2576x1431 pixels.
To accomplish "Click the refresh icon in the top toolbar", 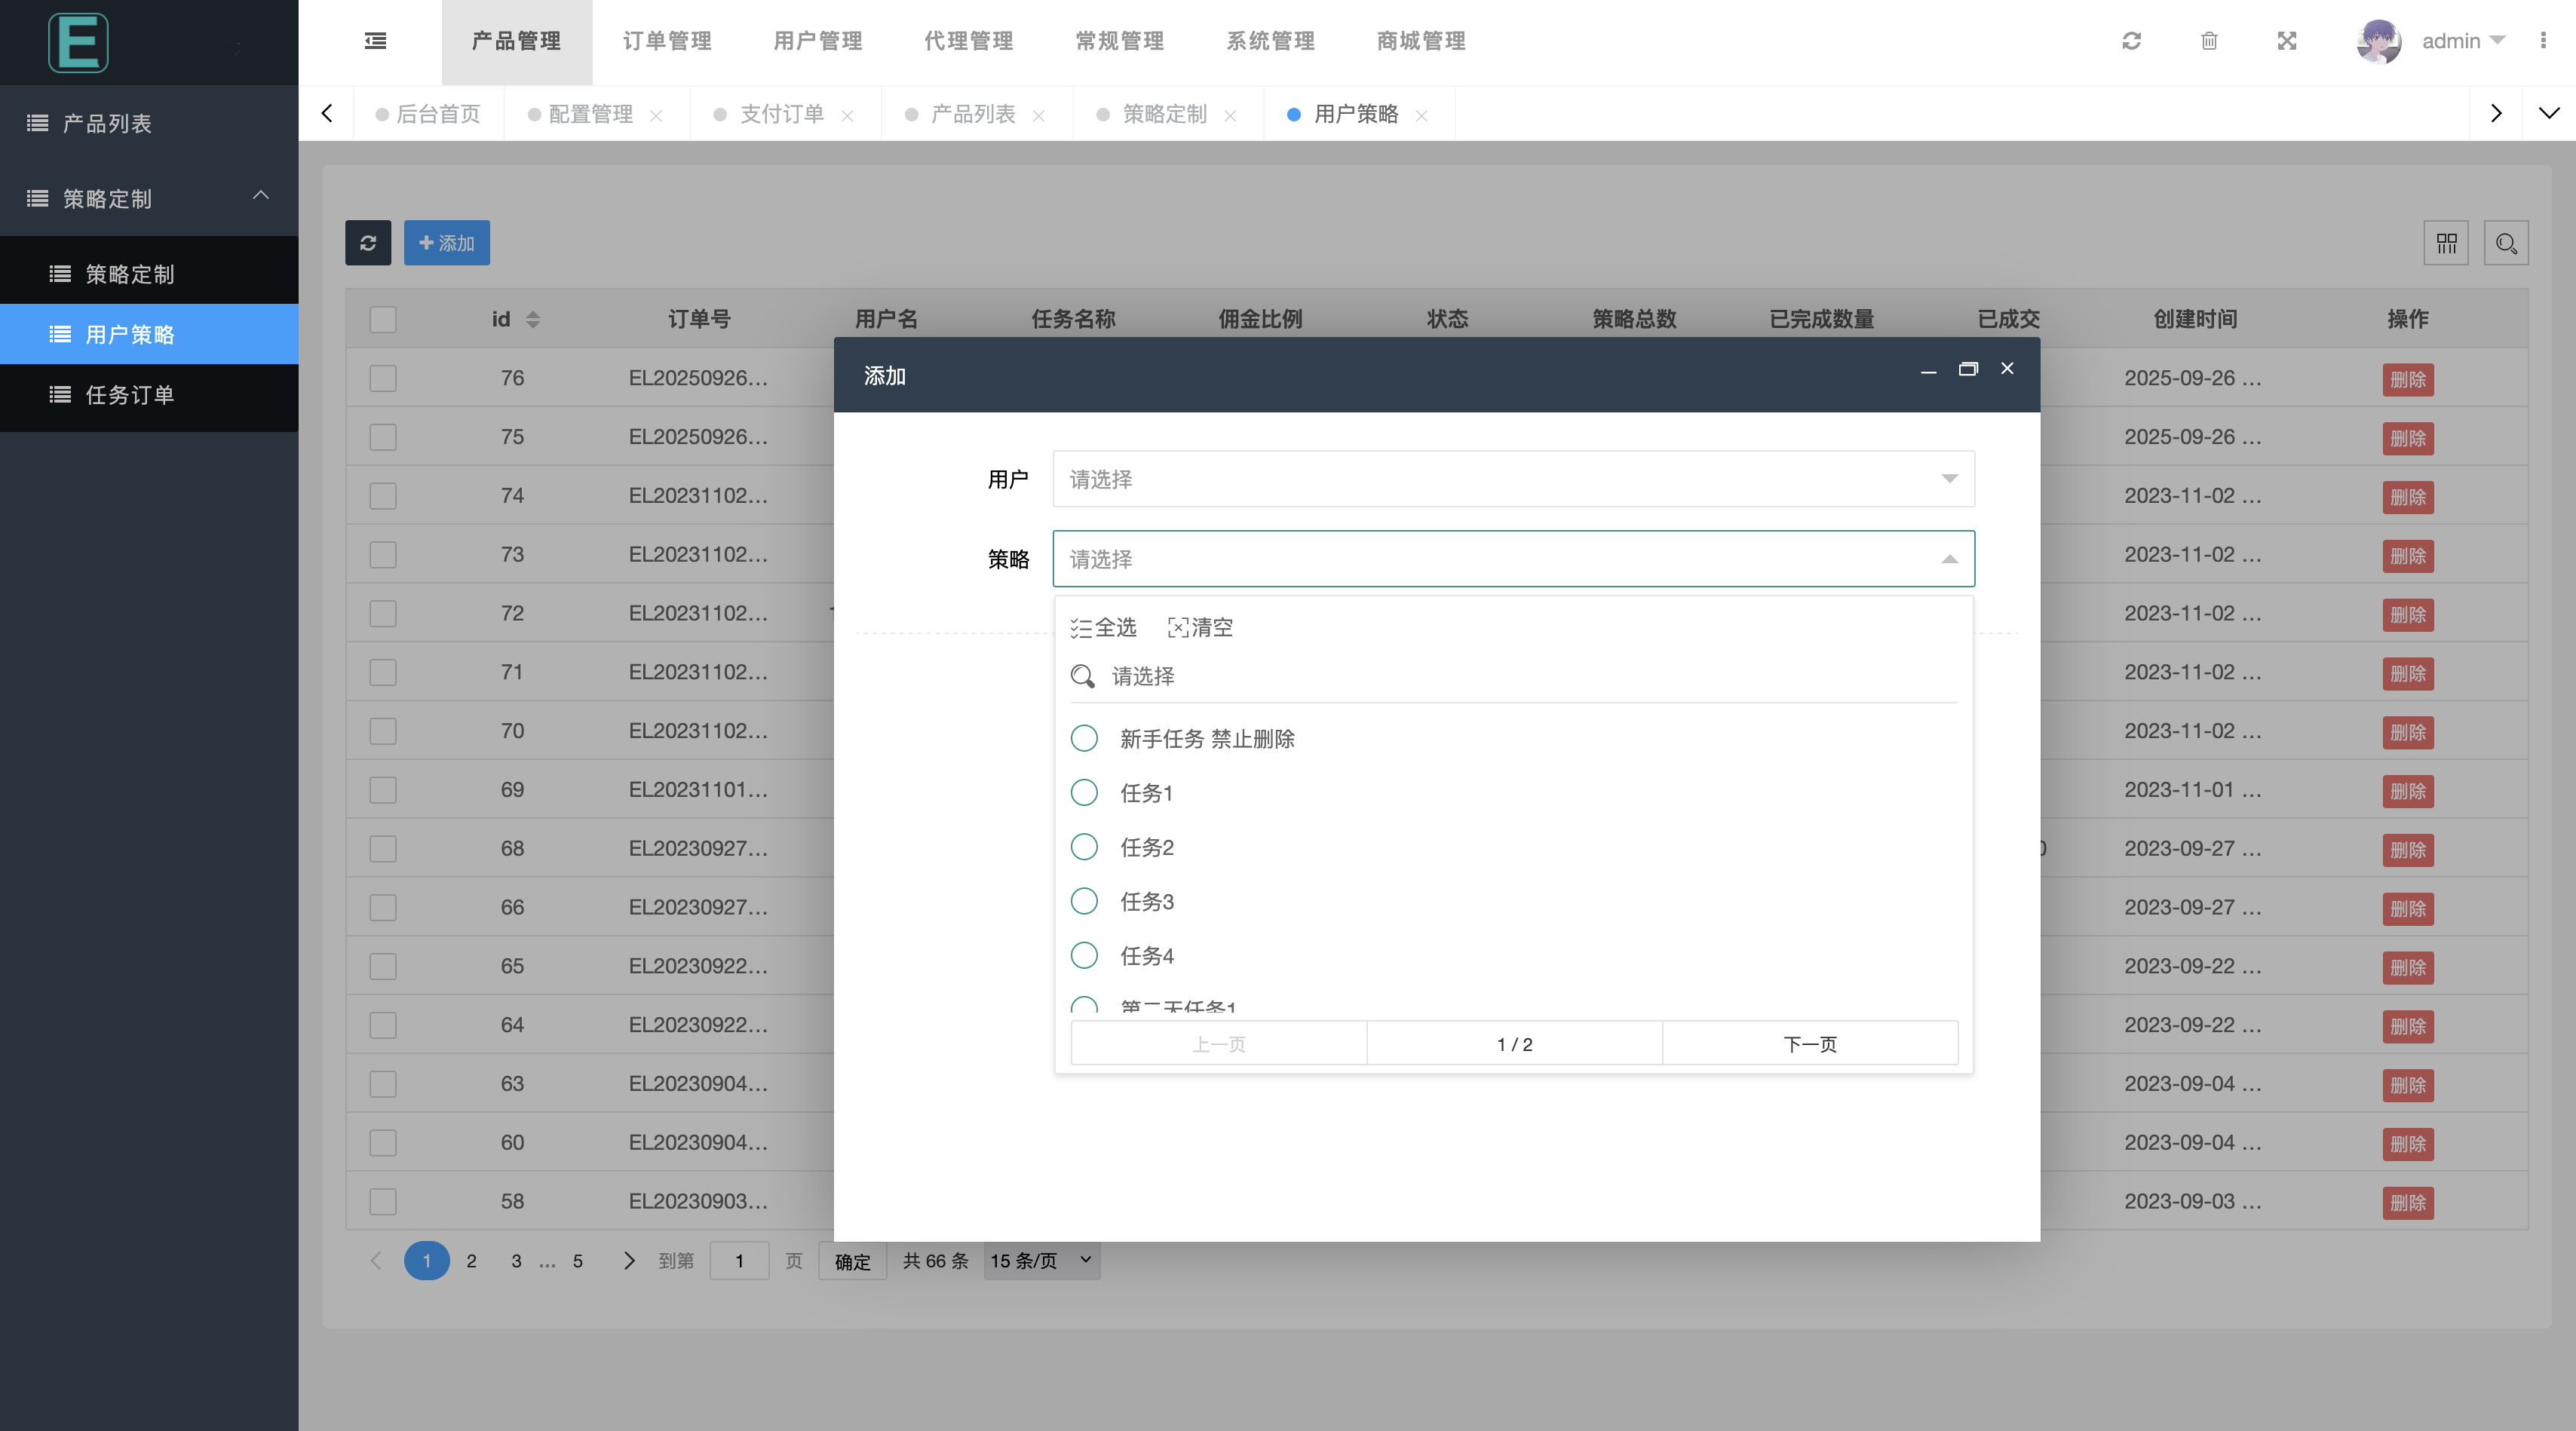I will [2132, 41].
